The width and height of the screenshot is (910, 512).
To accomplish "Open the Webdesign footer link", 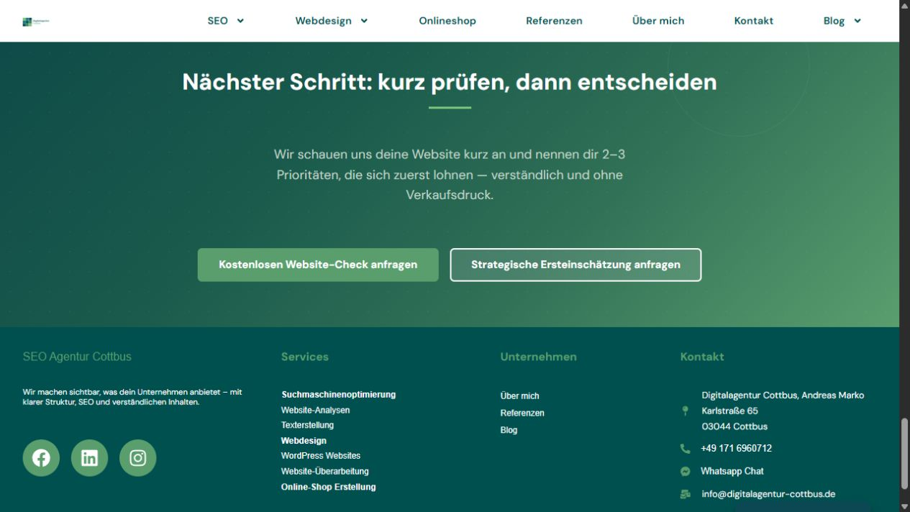I will point(304,441).
